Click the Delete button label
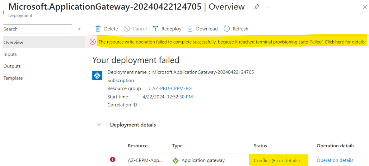 point(111,29)
